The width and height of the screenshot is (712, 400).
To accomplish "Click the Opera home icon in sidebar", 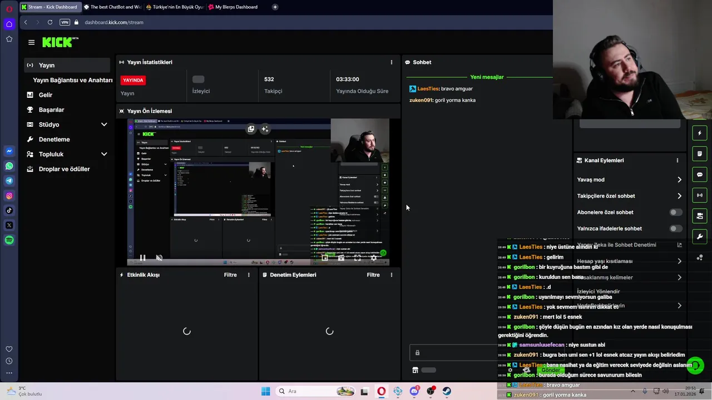I will 9,24.
